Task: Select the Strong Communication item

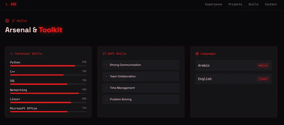Action: point(141,65)
